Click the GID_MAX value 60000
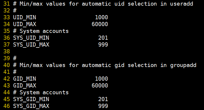This screenshot has width=204, height=110. pos(100,86)
